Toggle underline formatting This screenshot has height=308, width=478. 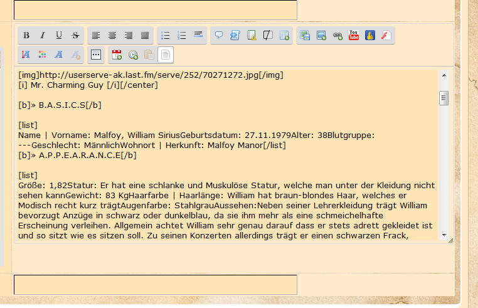[x=59, y=35]
